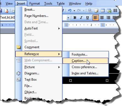
Task: Open the Undo history dropdown arrow
Action: [x=74, y=11]
